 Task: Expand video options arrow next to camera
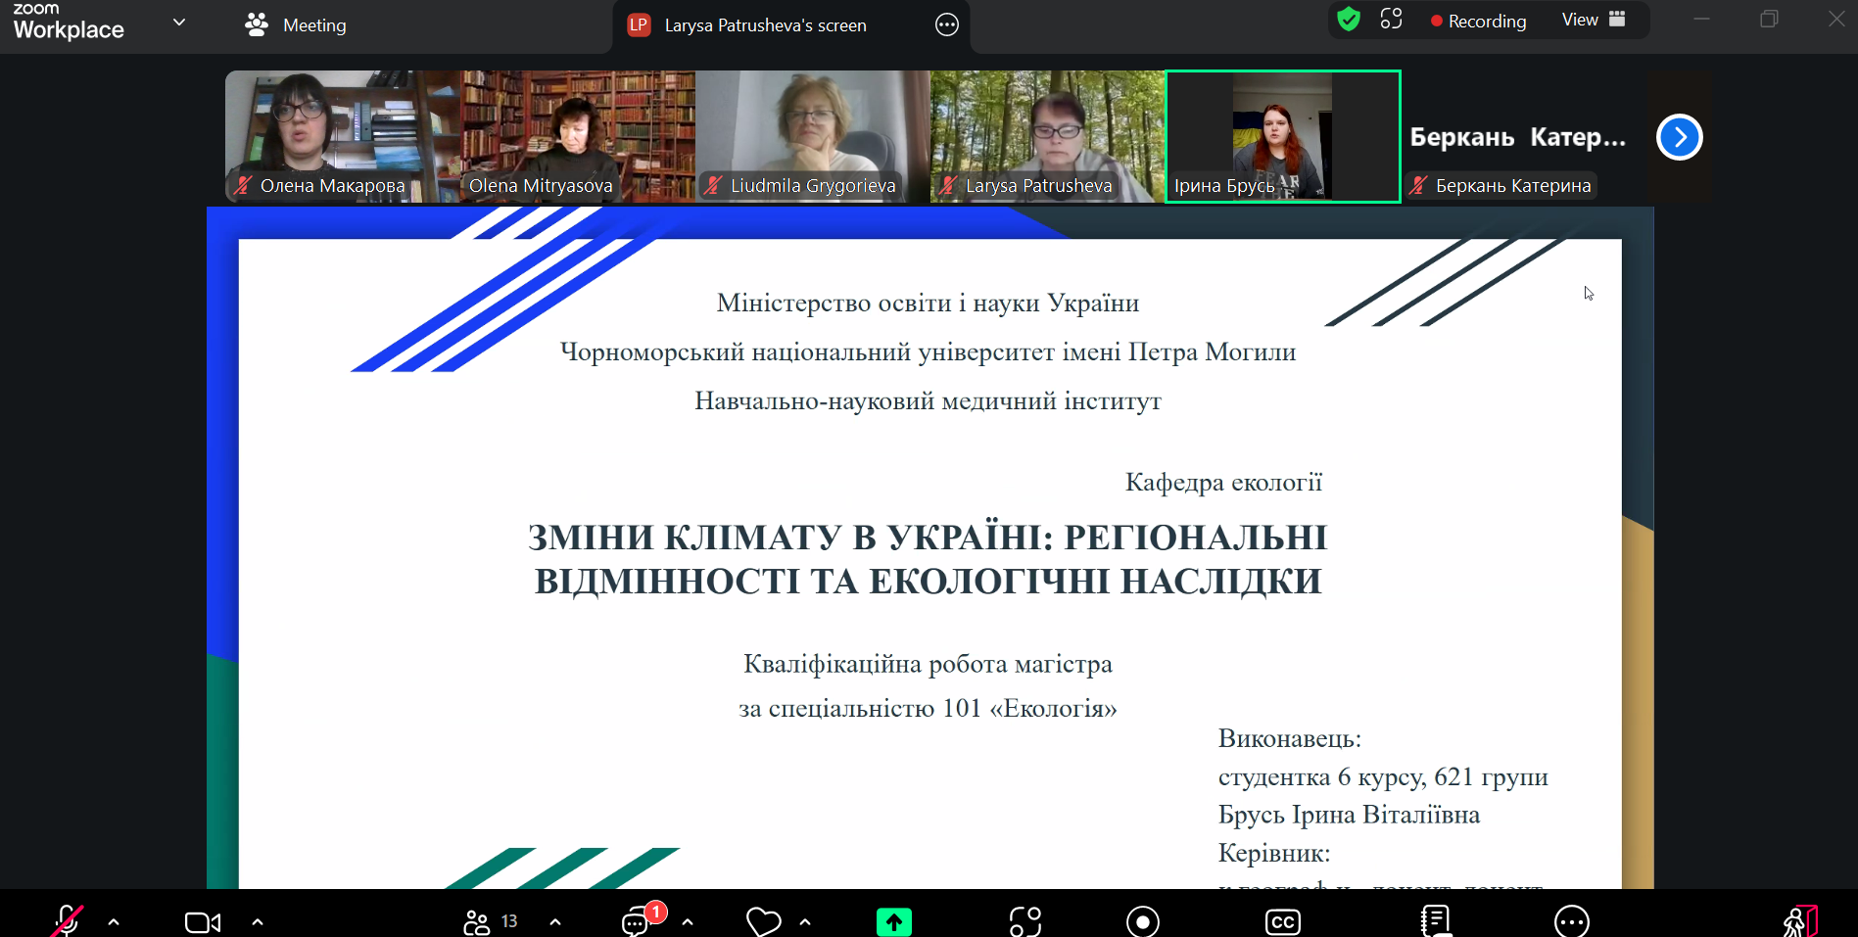click(x=258, y=921)
